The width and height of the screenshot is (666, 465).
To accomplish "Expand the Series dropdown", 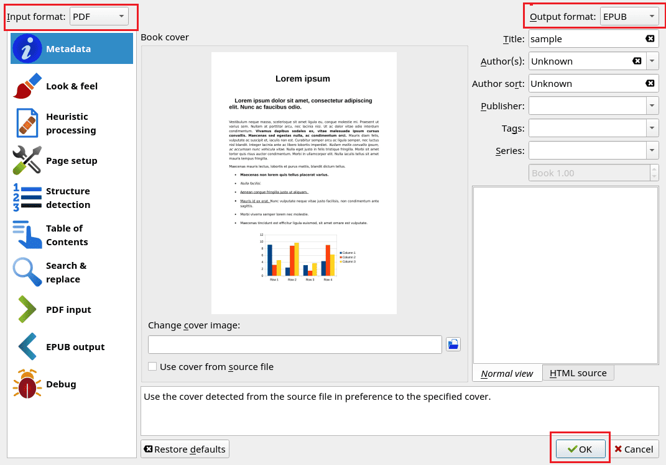I will 652,150.
